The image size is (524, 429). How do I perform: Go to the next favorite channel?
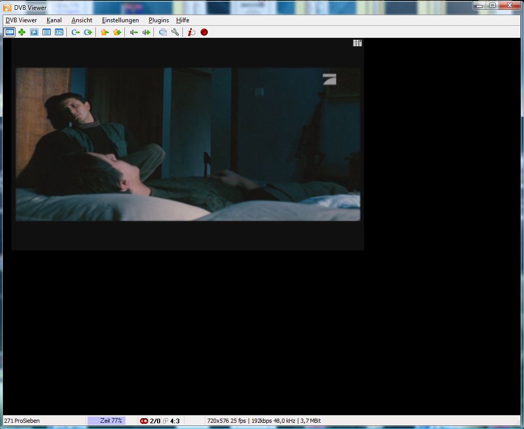click(117, 32)
